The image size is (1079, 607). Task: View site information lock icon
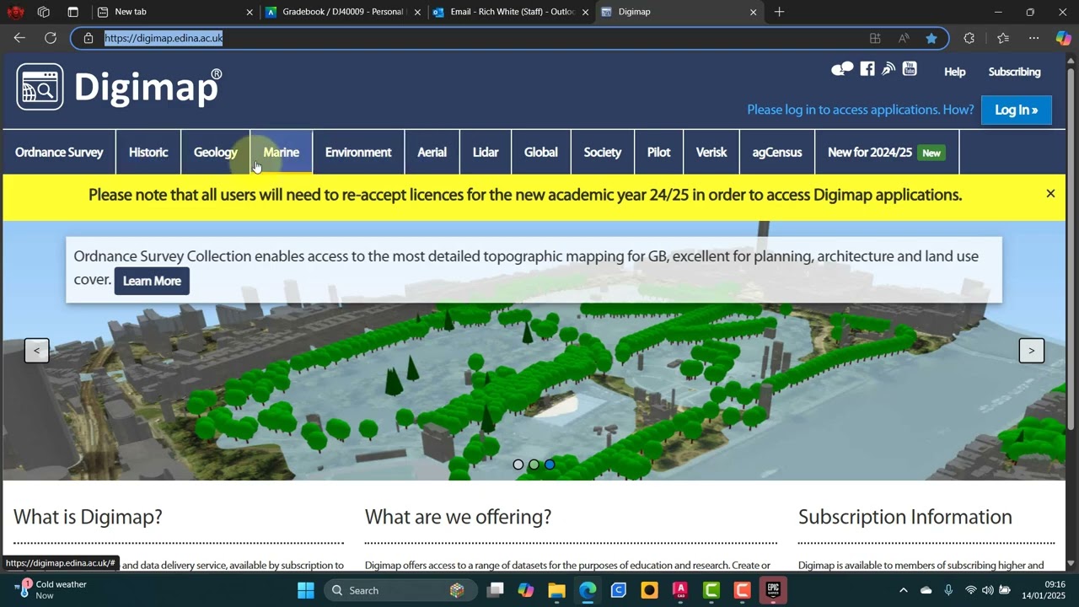(x=88, y=38)
